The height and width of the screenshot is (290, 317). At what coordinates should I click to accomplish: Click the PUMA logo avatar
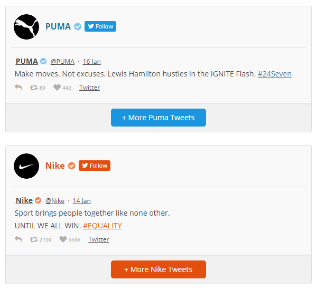[x=26, y=26]
